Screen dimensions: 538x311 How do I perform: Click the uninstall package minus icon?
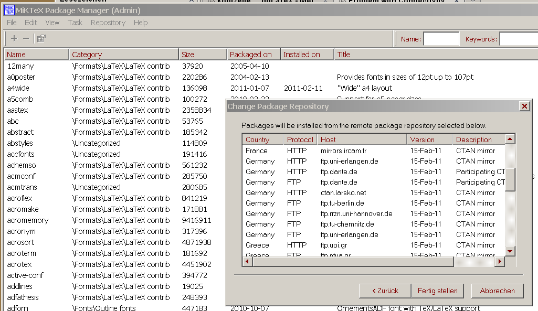coord(26,38)
